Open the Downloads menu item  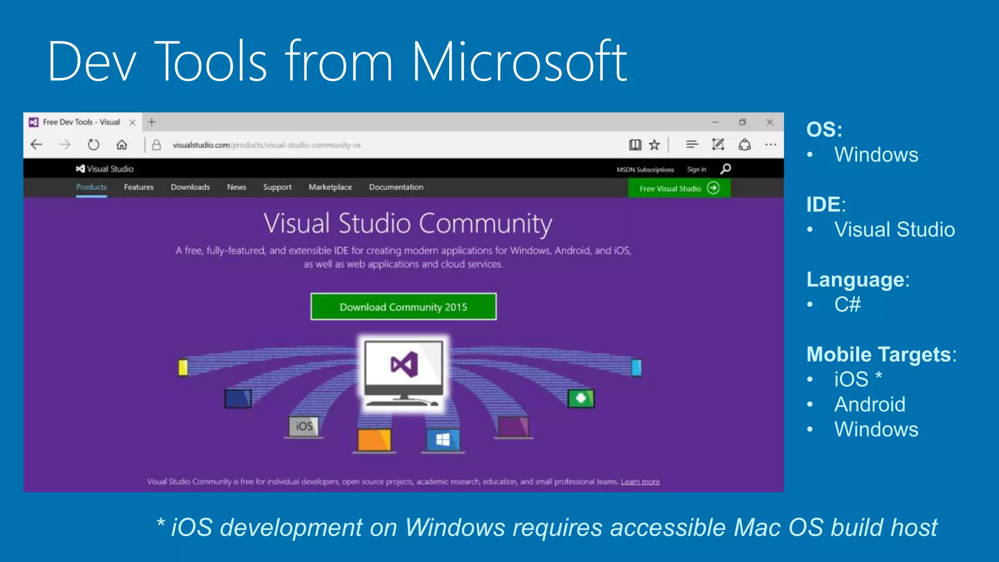click(190, 187)
